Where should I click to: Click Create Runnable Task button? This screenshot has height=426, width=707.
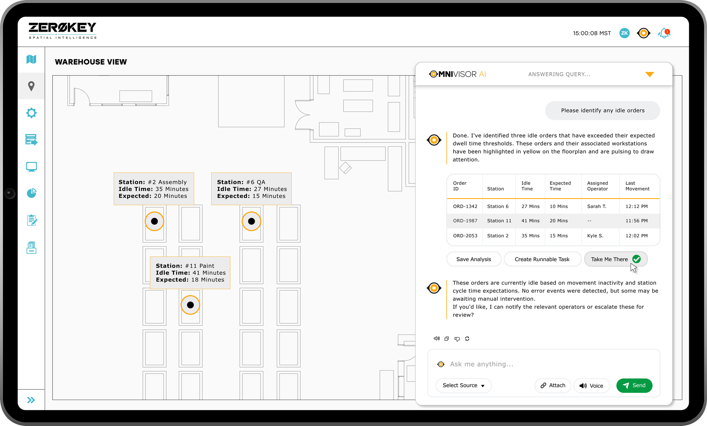pos(542,259)
